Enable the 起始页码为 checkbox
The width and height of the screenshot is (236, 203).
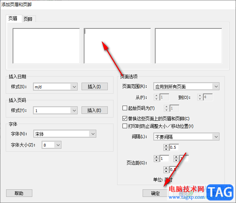pyautogui.click(x=125, y=108)
